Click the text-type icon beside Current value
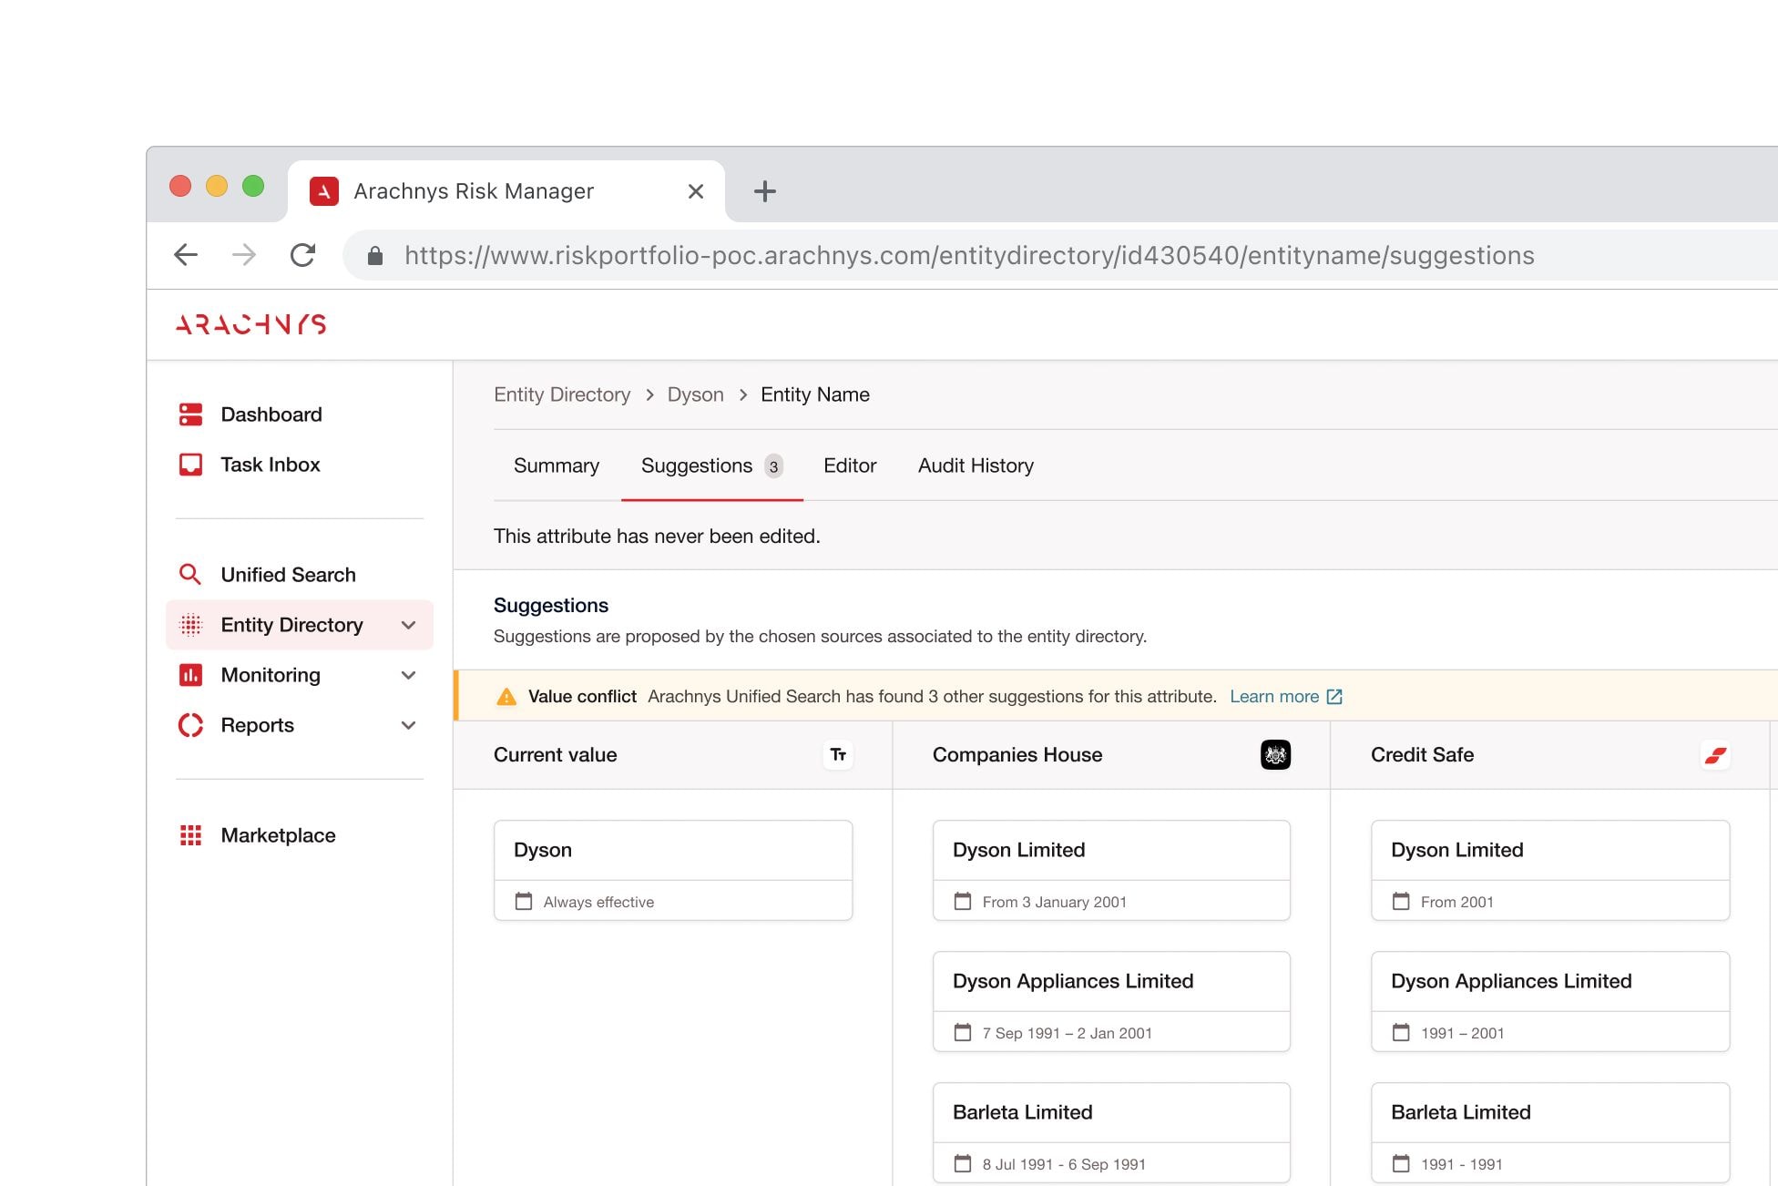 tap(838, 755)
